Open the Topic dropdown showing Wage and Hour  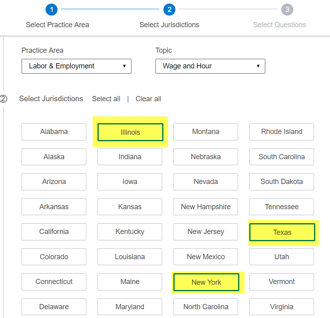tap(210, 66)
